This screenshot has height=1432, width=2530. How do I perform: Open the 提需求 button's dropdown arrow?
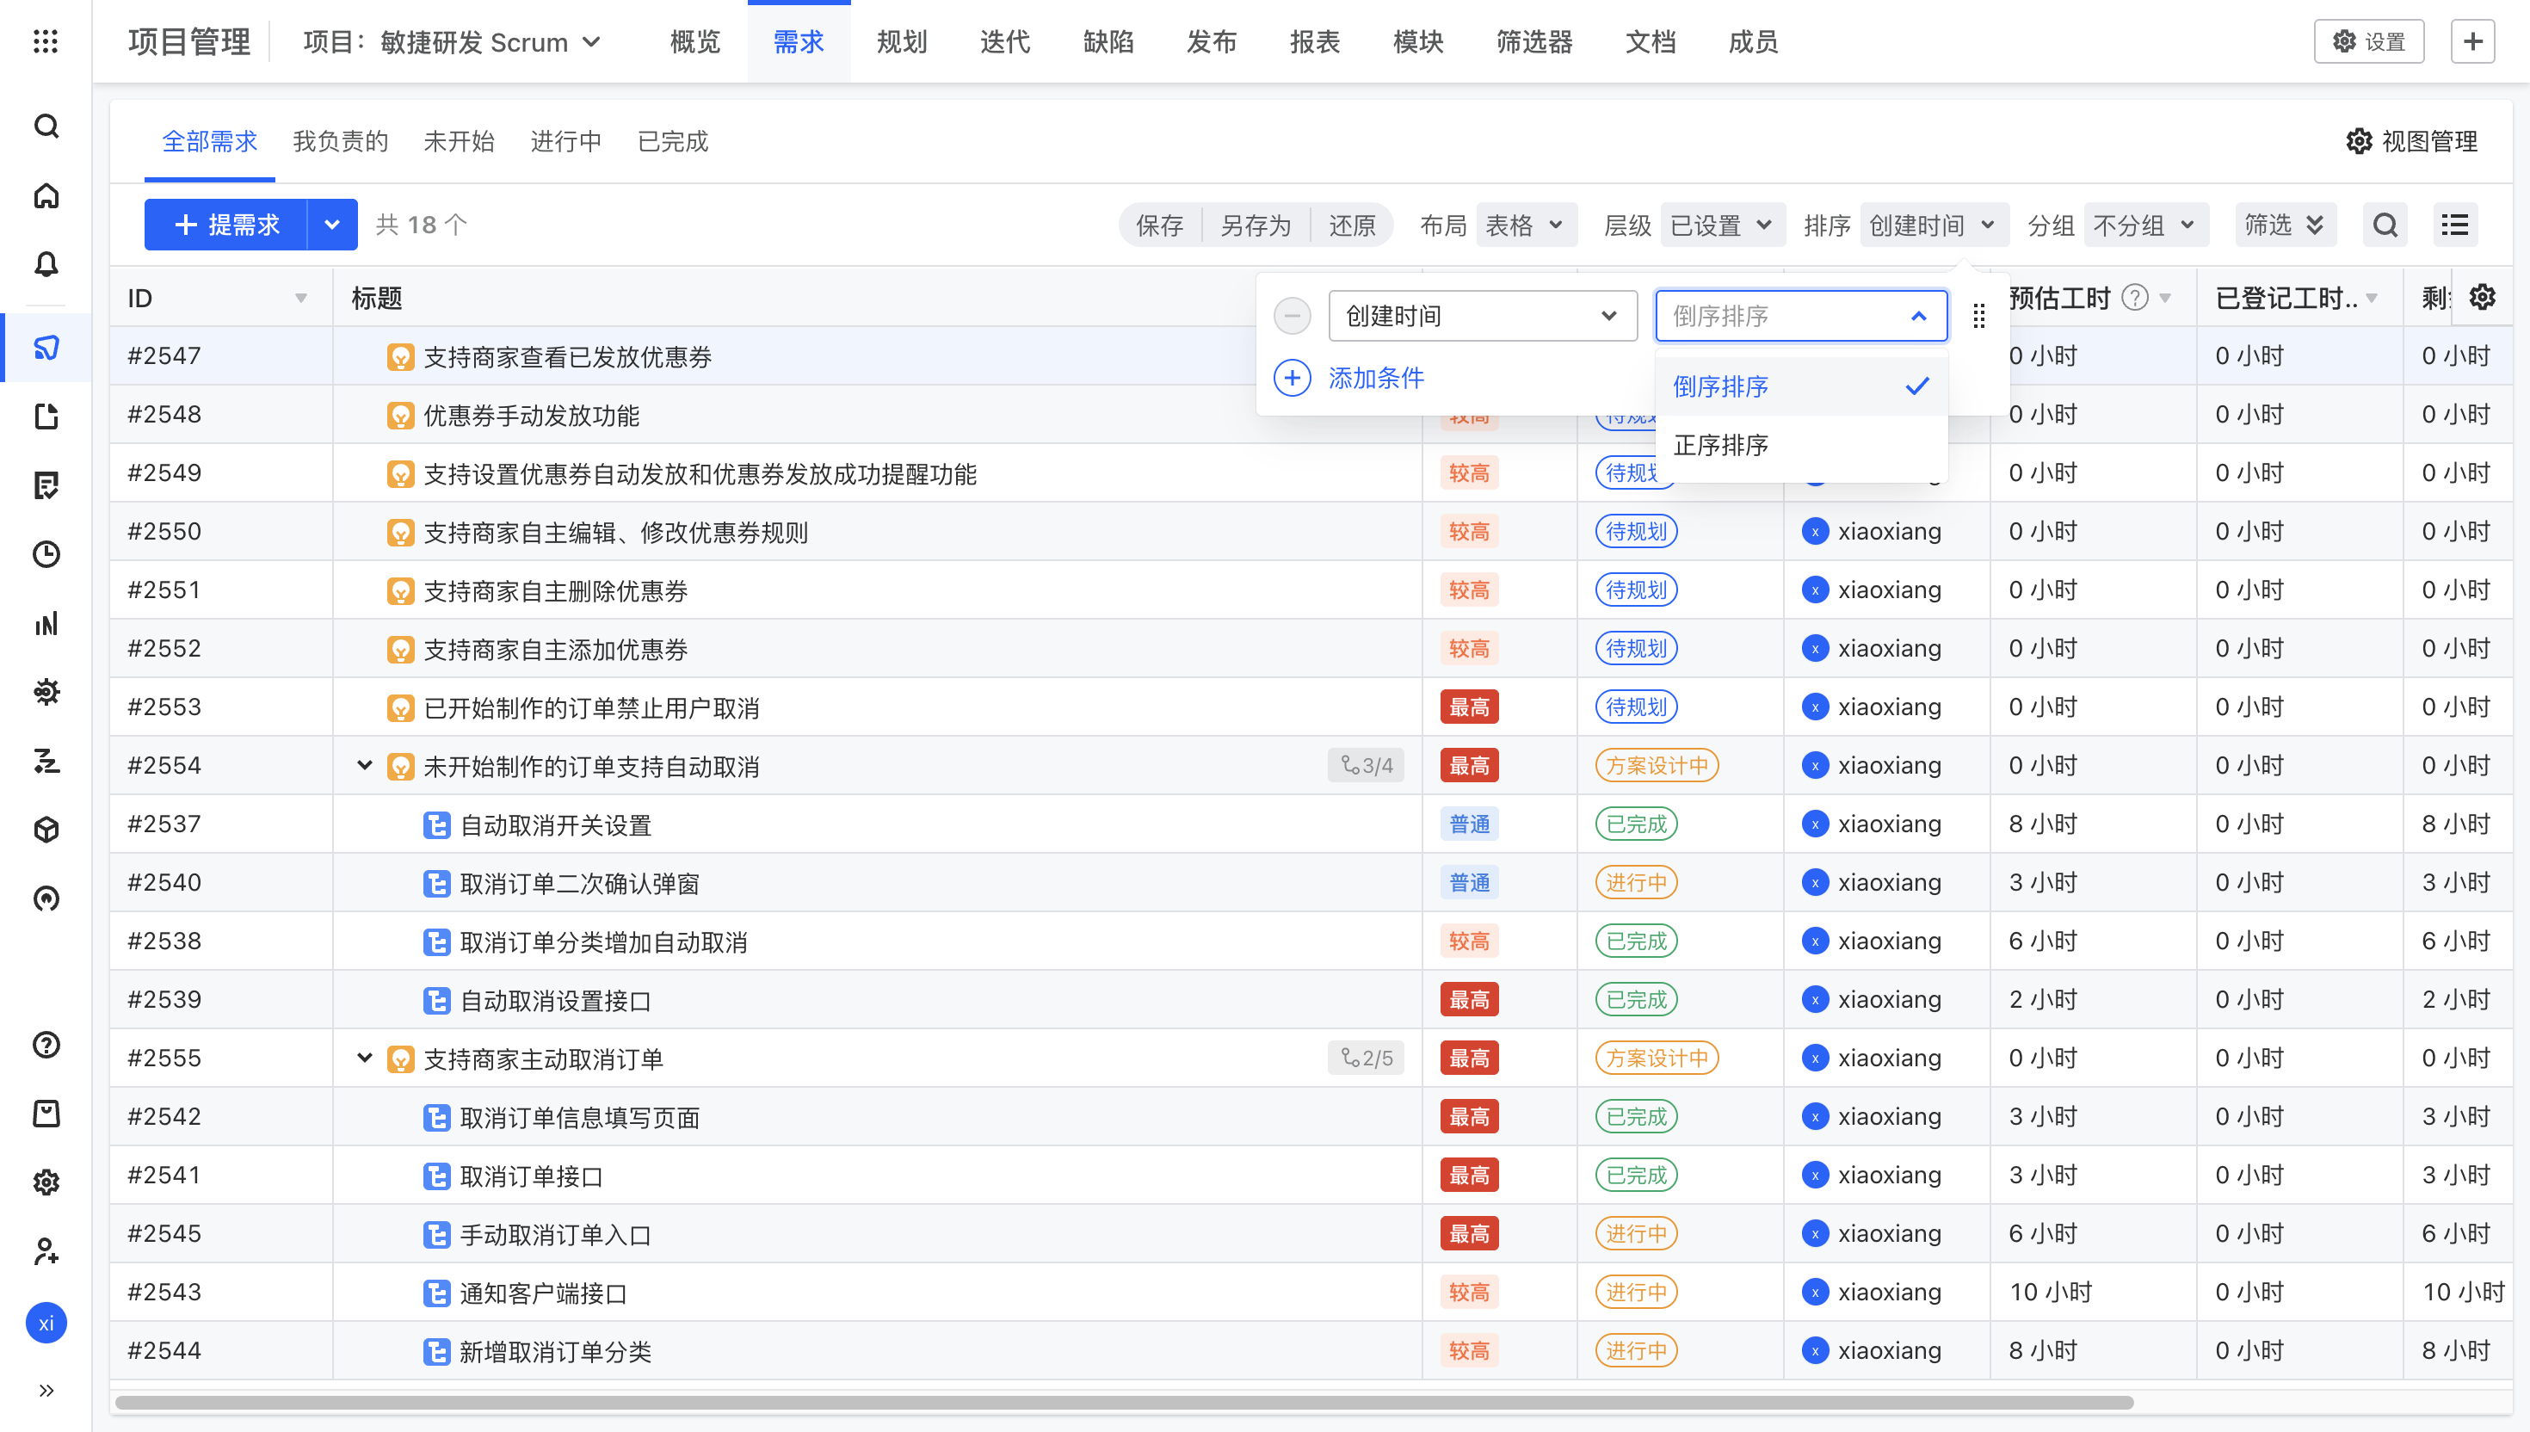(332, 225)
